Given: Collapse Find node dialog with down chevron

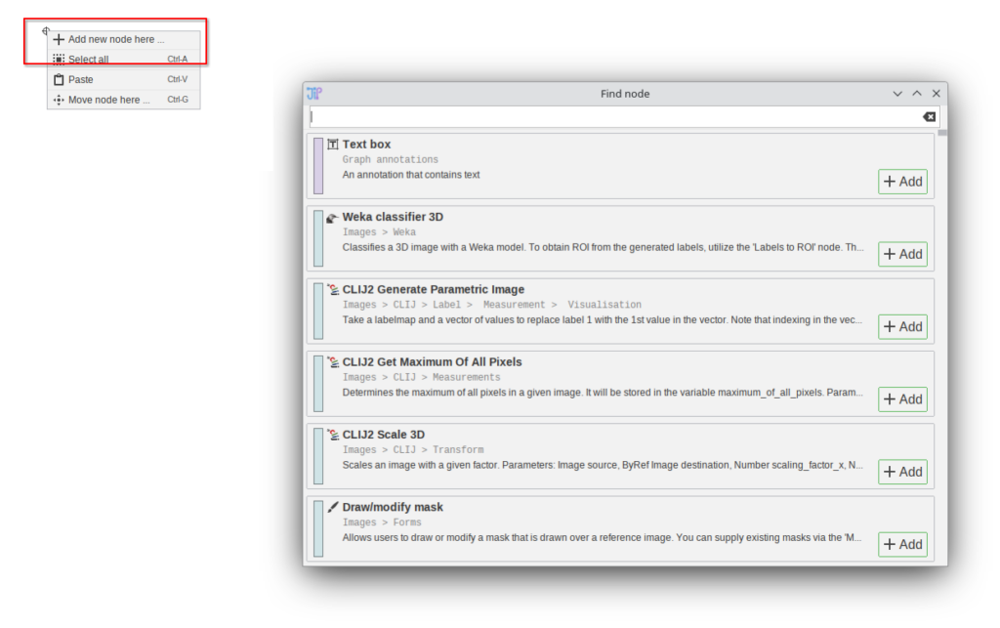Looking at the screenshot, I should pos(897,94).
